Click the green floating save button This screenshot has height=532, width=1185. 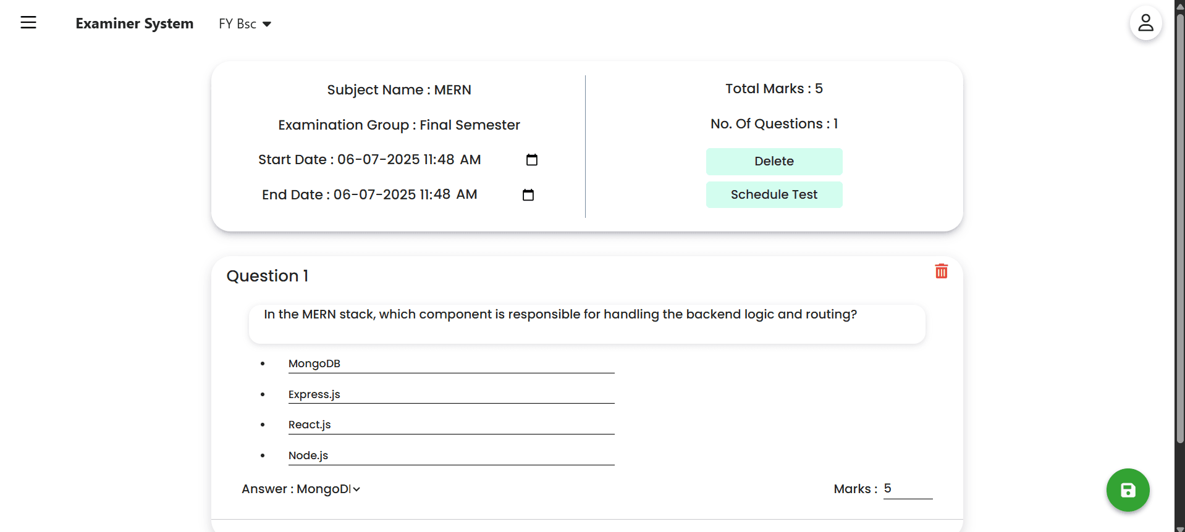1128,490
